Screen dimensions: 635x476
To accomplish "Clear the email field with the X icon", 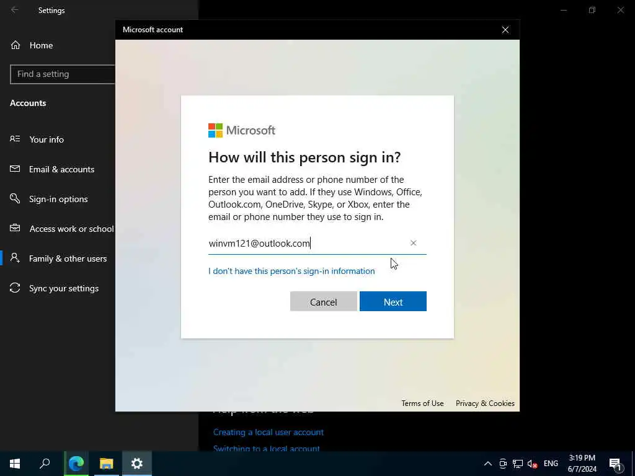I will (x=413, y=243).
